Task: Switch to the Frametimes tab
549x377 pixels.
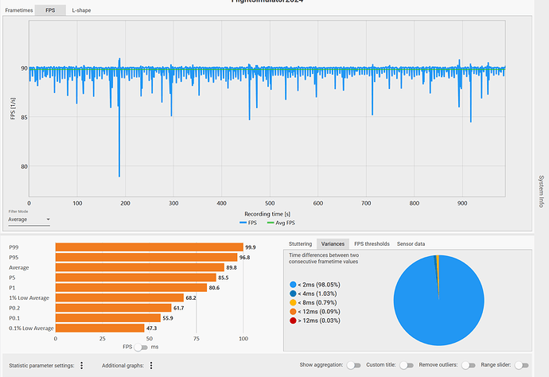Action: point(19,10)
